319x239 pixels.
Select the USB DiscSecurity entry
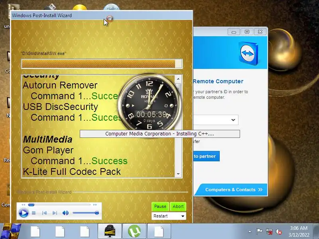pos(61,107)
